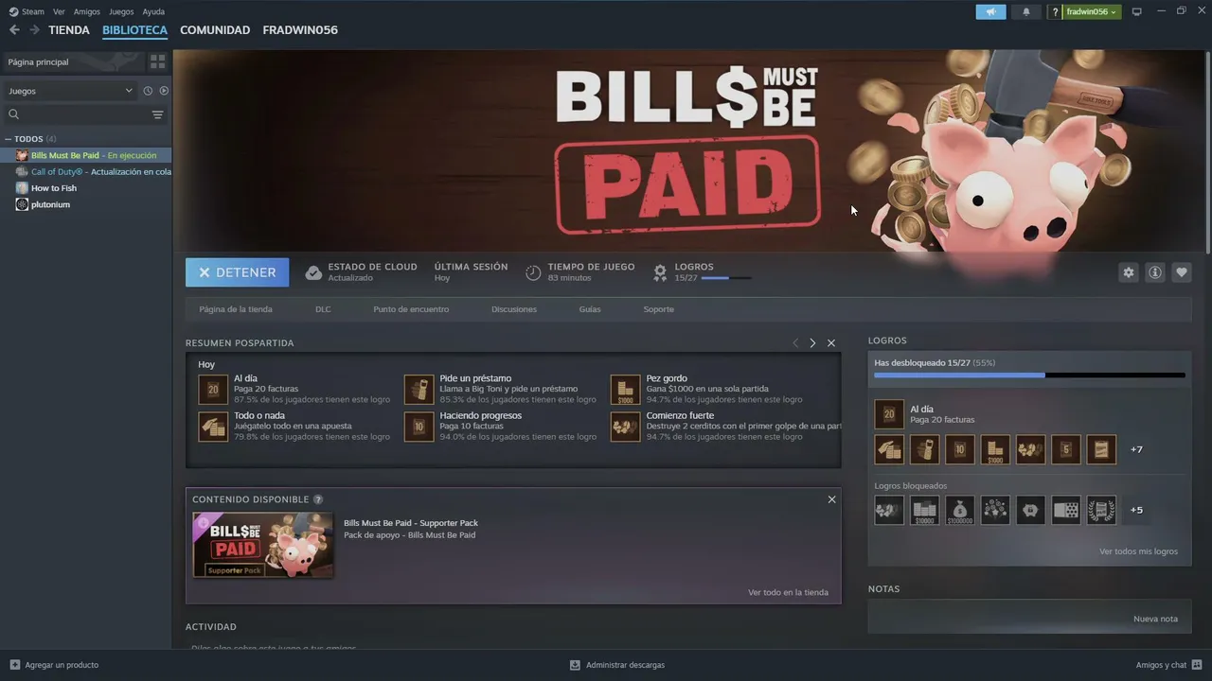The image size is (1212, 681).
Task: Open the Supporter Pack thumbnail
Action: point(263,545)
